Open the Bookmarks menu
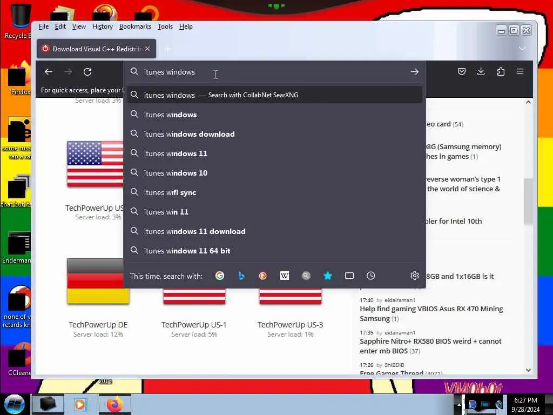This screenshot has height=415, width=553. click(x=135, y=26)
